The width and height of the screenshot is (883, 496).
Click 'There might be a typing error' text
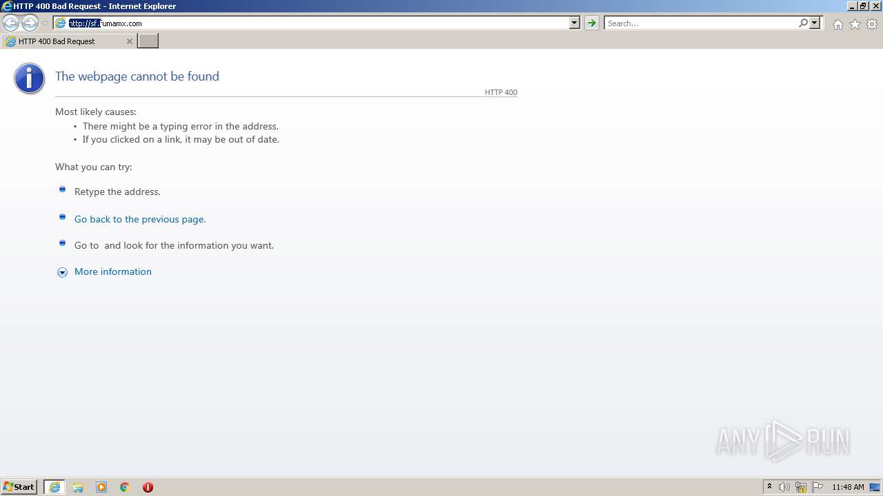pyautogui.click(x=181, y=126)
